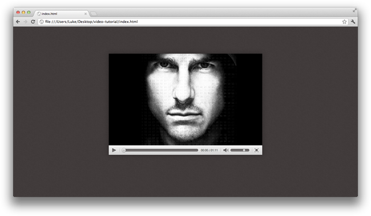This screenshot has height=216, width=371.
Task: Close the index.html tab
Action: coord(86,14)
